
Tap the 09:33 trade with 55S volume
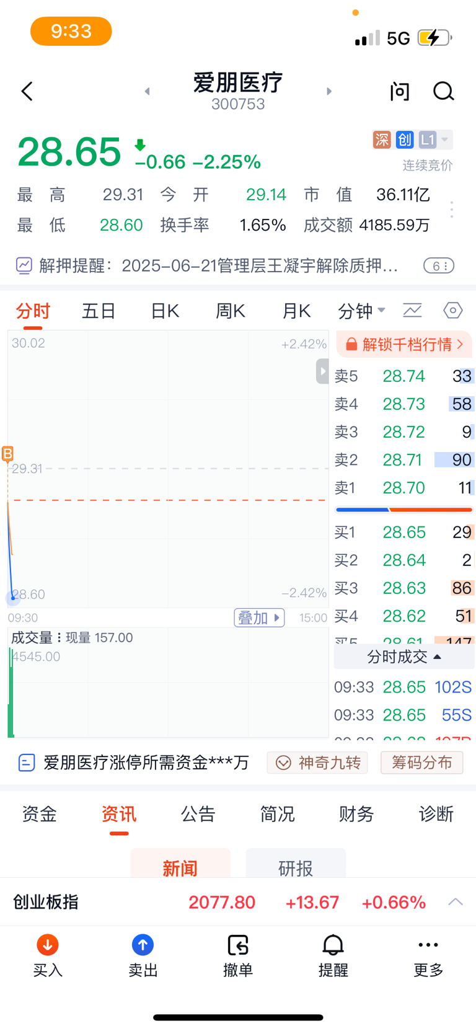point(403,715)
